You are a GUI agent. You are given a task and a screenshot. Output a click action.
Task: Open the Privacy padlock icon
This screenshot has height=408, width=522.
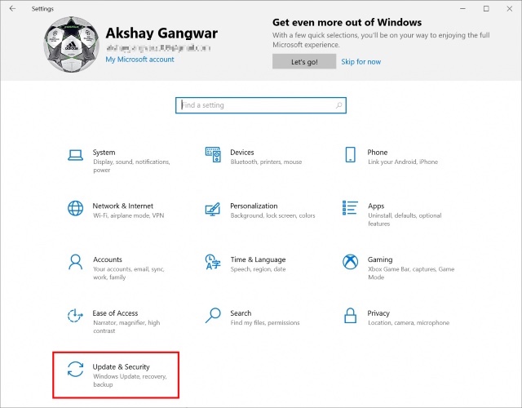tap(350, 316)
